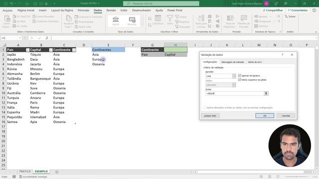
Task: Click the undo icon in title bar
Action: [x=11, y=3]
